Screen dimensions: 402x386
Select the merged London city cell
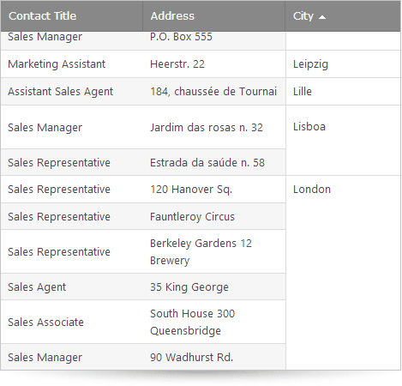coord(343,273)
